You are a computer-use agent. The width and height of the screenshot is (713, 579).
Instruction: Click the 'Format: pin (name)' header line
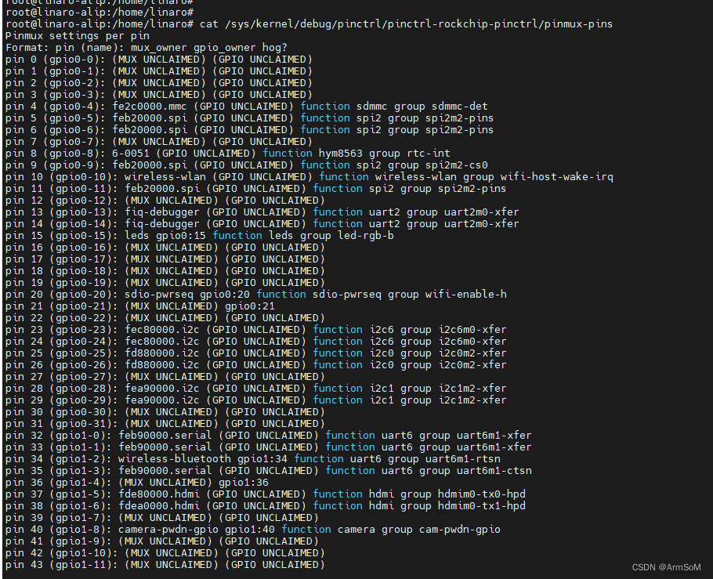click(x=147, y=48)
